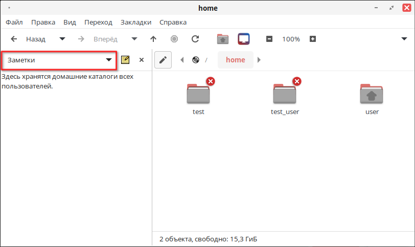The image size is (415, 247).
Task: Open the Вид menu
Action: point(70,22)
